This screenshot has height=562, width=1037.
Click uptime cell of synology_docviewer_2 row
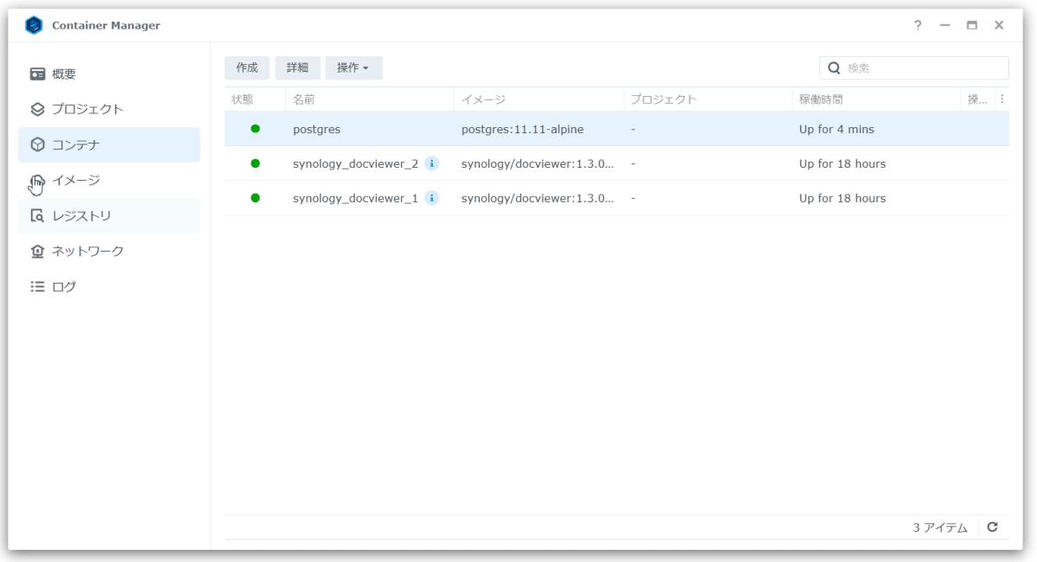pyautogui.click(x=843, y=163)
